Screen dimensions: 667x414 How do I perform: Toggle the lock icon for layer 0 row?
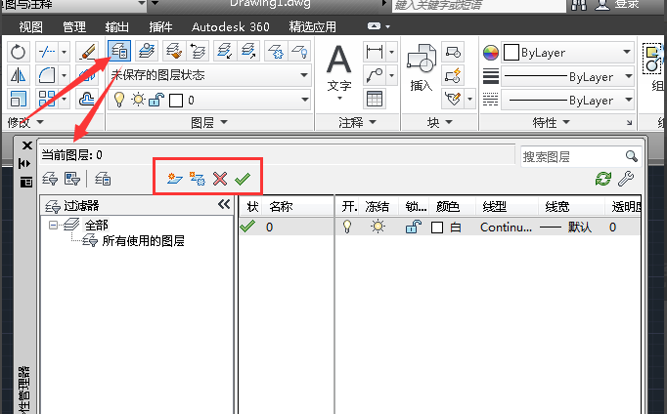click(x=413, y=228)
